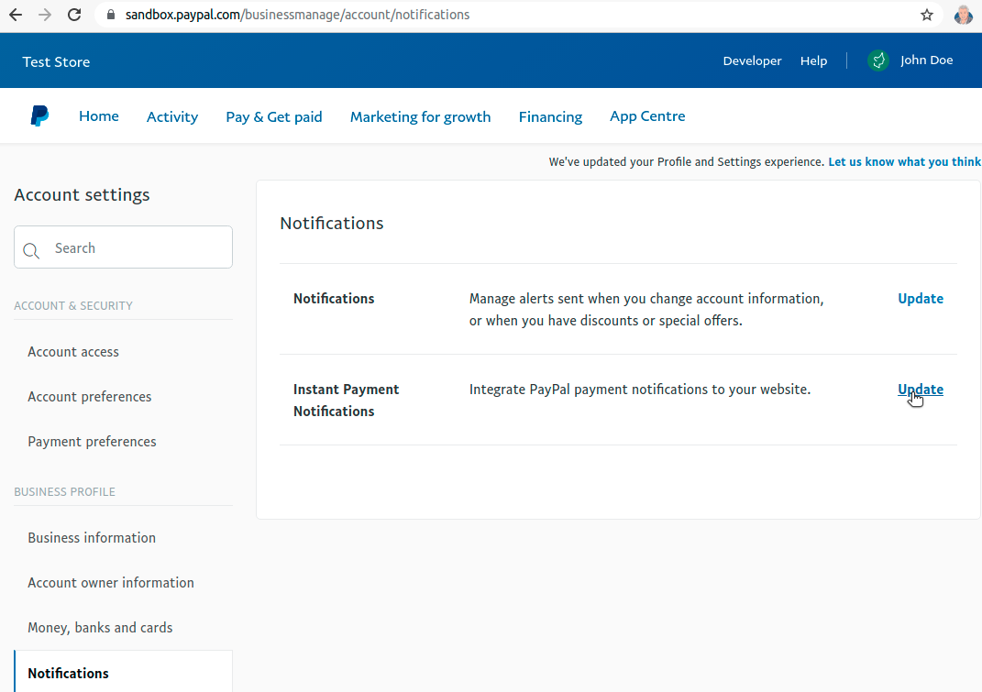This screenshot has height=692, width=982.
Task: Open the browser profile avatar
Action: click(963, 15)
